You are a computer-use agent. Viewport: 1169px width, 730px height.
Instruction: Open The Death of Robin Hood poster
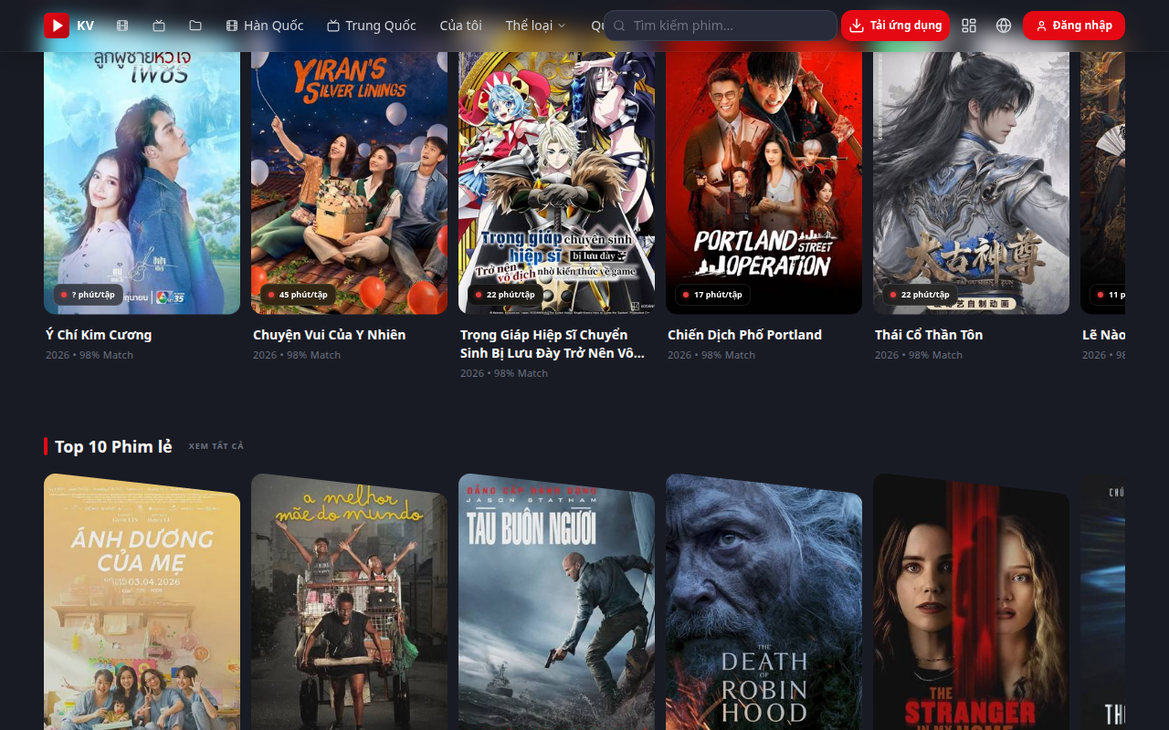click(764, 602)
